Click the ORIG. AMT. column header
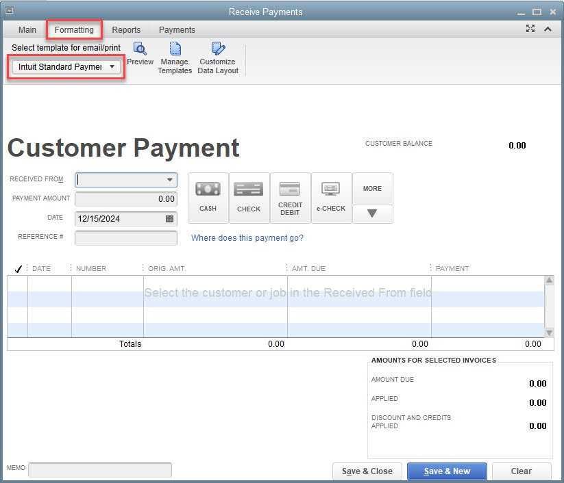564x483 pixels. tap(167, 269)
